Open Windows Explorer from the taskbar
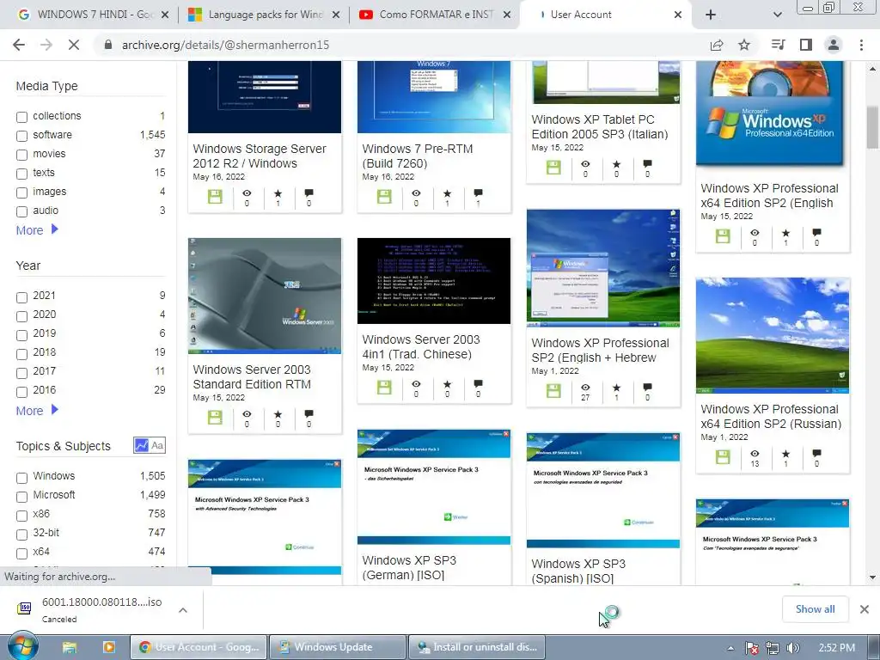The height and width of the screenshot is (660, 880). (x=69, y=647)
